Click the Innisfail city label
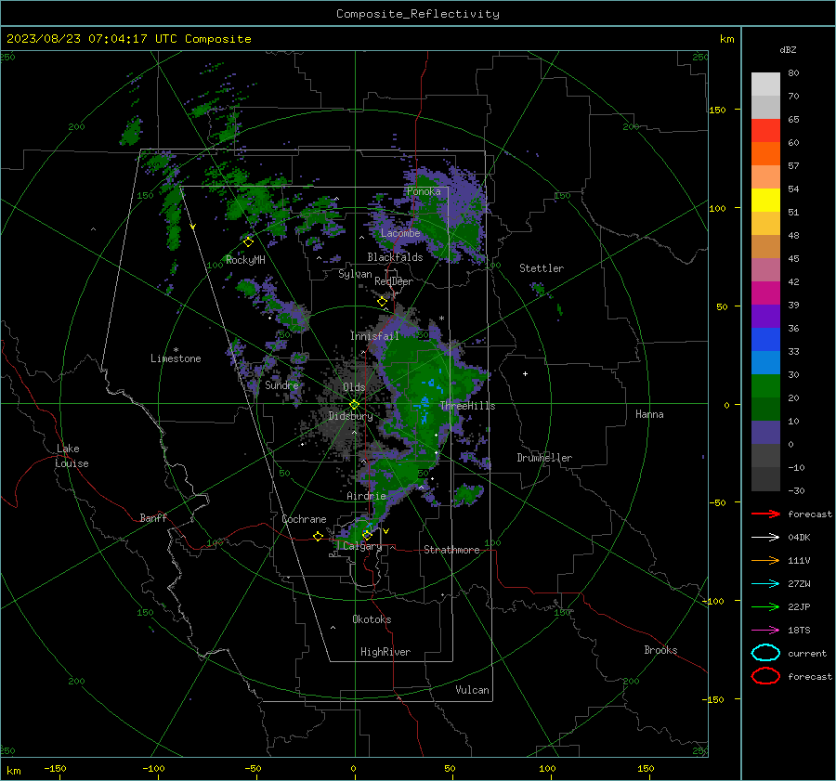The image size is (836, 781). pos(374,336)
